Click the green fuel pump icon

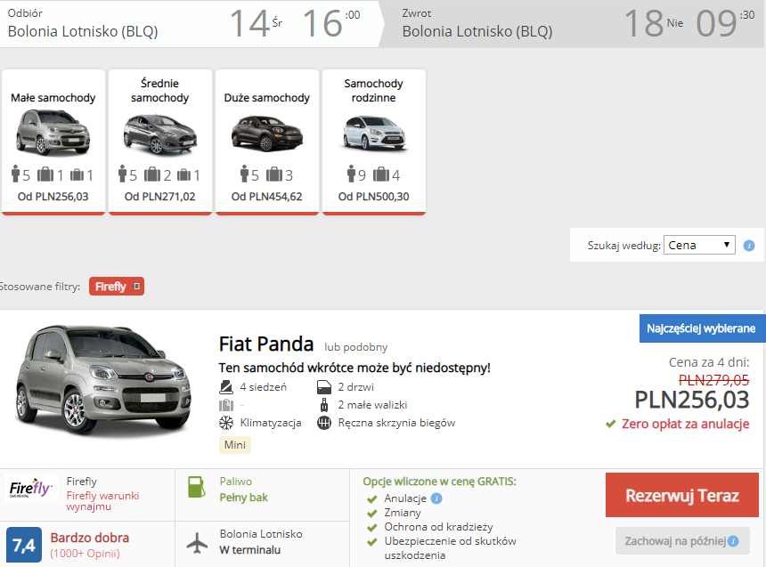(x=196, y=487)
